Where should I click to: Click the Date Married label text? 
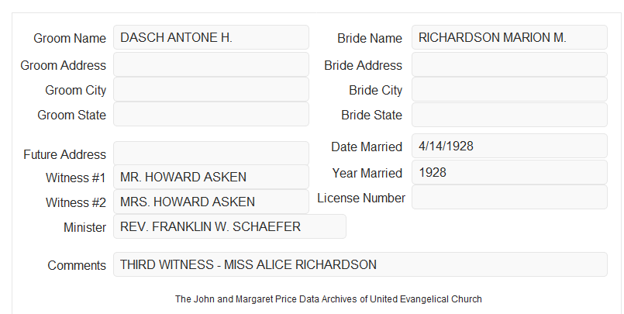tap(367, 147)
